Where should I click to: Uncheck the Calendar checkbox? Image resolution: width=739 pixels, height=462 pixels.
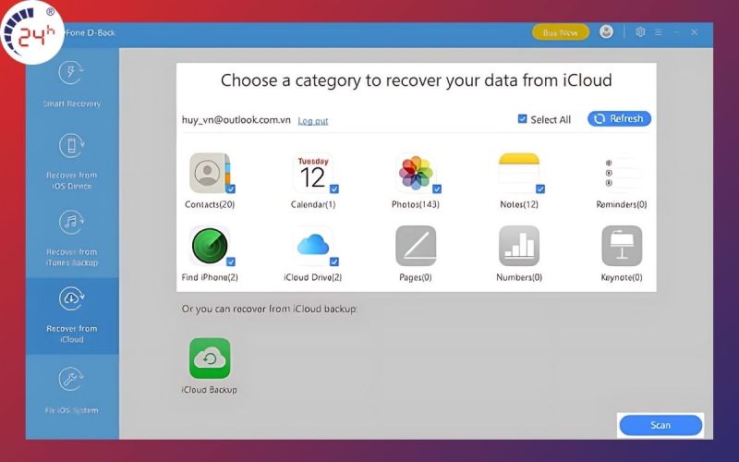[334, 189]
